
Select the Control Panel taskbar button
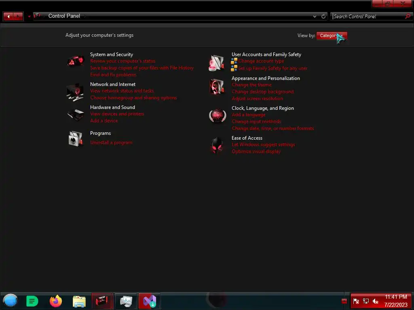click(x=102, y=301)
